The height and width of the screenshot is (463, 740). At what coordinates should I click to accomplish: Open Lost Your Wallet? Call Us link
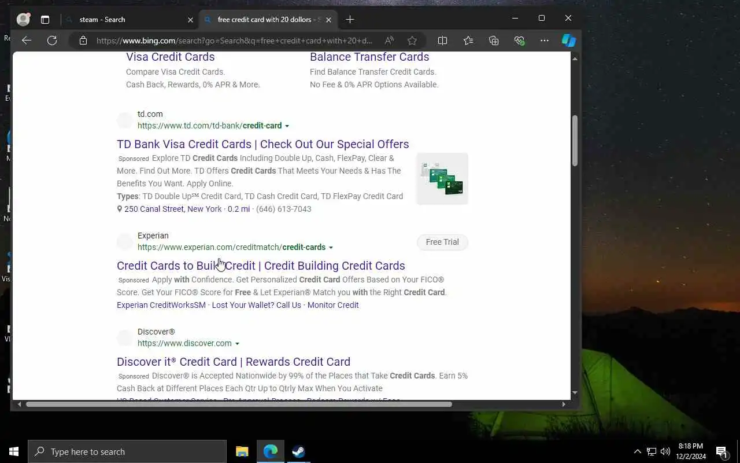(257, 305)
